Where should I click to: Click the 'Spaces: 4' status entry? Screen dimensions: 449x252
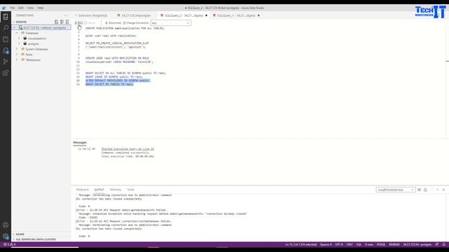326,244
